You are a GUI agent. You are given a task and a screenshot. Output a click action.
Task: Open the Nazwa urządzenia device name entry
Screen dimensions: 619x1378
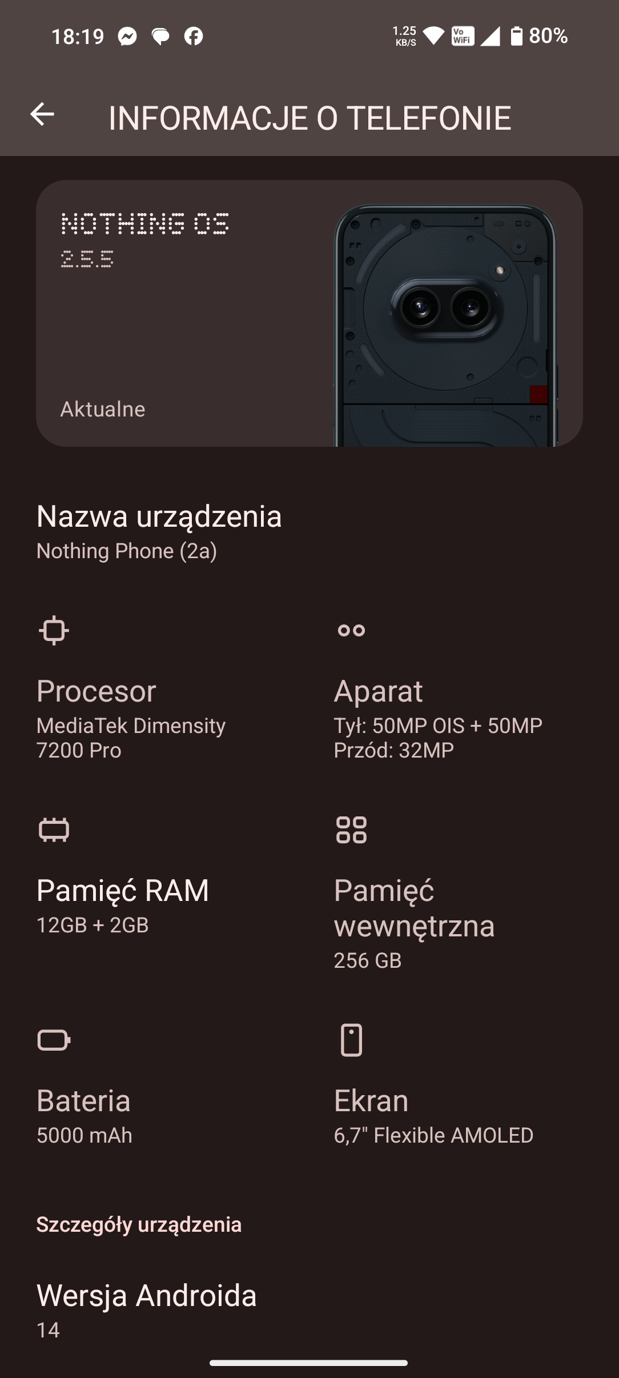click(x=159, y=531)
